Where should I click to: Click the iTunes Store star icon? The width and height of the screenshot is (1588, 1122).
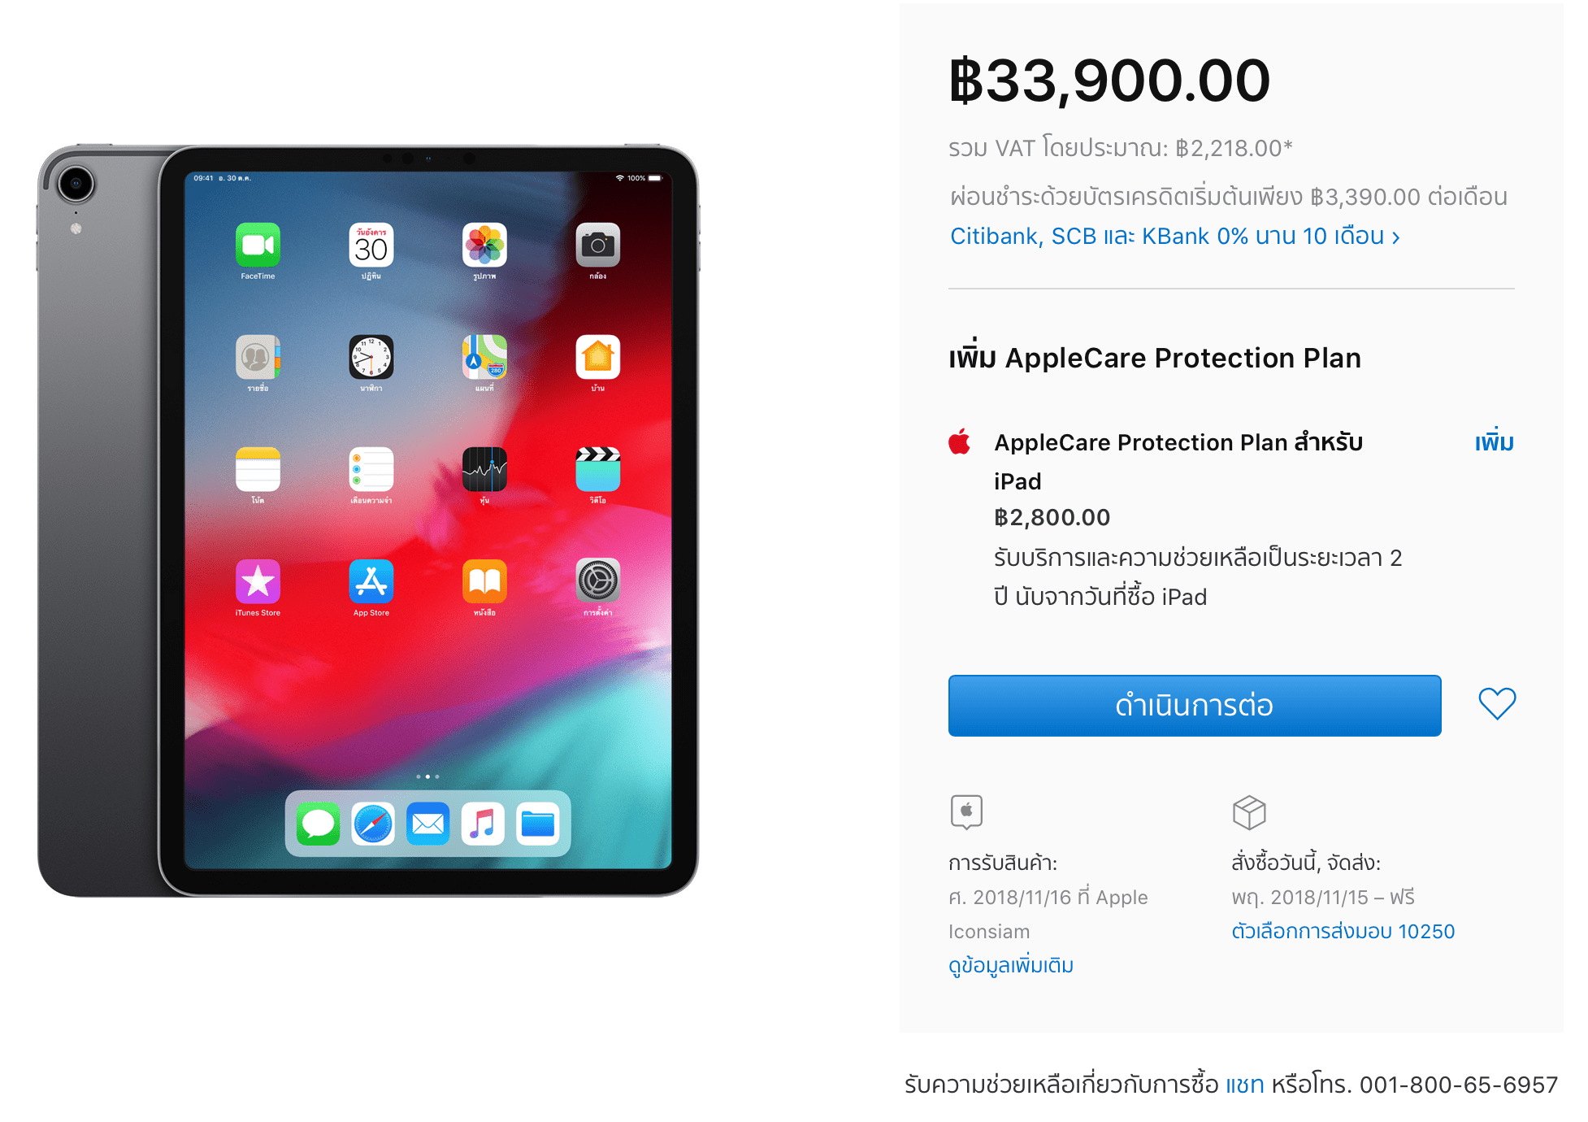[258, 581]
